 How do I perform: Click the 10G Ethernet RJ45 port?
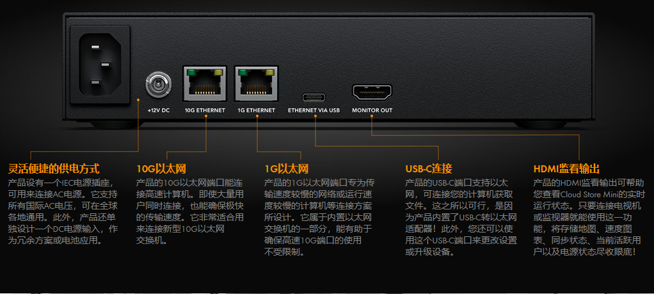(204, 83)
